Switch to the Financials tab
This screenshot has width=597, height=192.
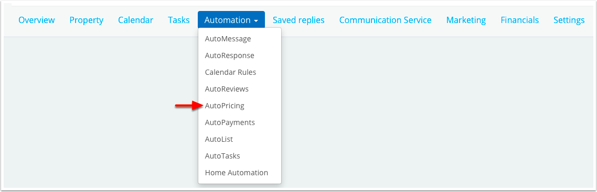pos(520,20)
